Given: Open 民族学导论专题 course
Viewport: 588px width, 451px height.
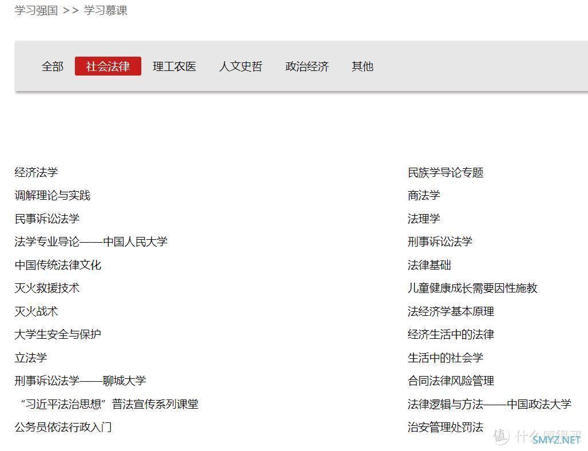Looking at the screenshot, I should [x=445, y=172].
